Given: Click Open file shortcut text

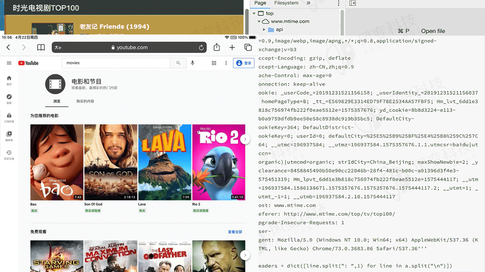Looking at the screenshot, I should (x=433, y=31).
